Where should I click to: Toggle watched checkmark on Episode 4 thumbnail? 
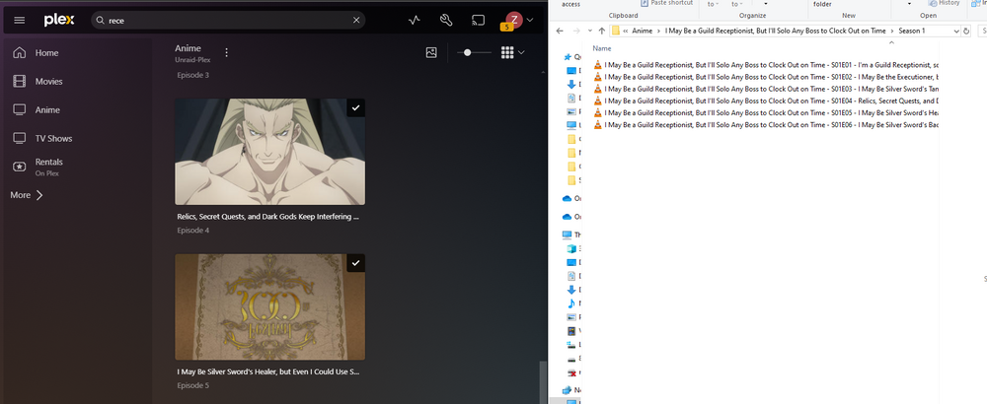click(355, 108)
